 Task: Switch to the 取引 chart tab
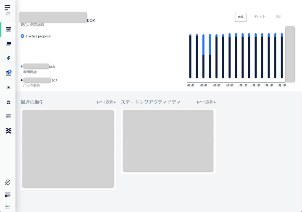[x=278, y=17]
